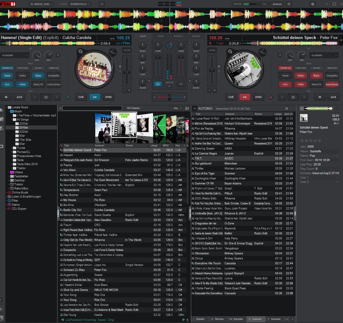The width and height of the screenshot is (343, 323).
Task: Toggle SYNC on the left deck
Action: (109, 97)
